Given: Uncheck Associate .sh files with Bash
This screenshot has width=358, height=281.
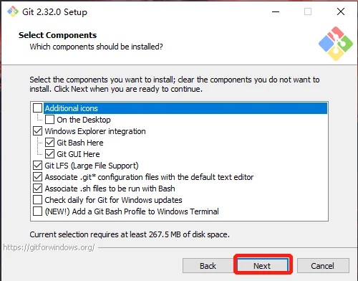Looking at the screenshot, I should (x=37, y=189).
